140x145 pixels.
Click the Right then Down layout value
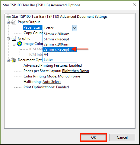pyautogui.click(x=75, y=71)
